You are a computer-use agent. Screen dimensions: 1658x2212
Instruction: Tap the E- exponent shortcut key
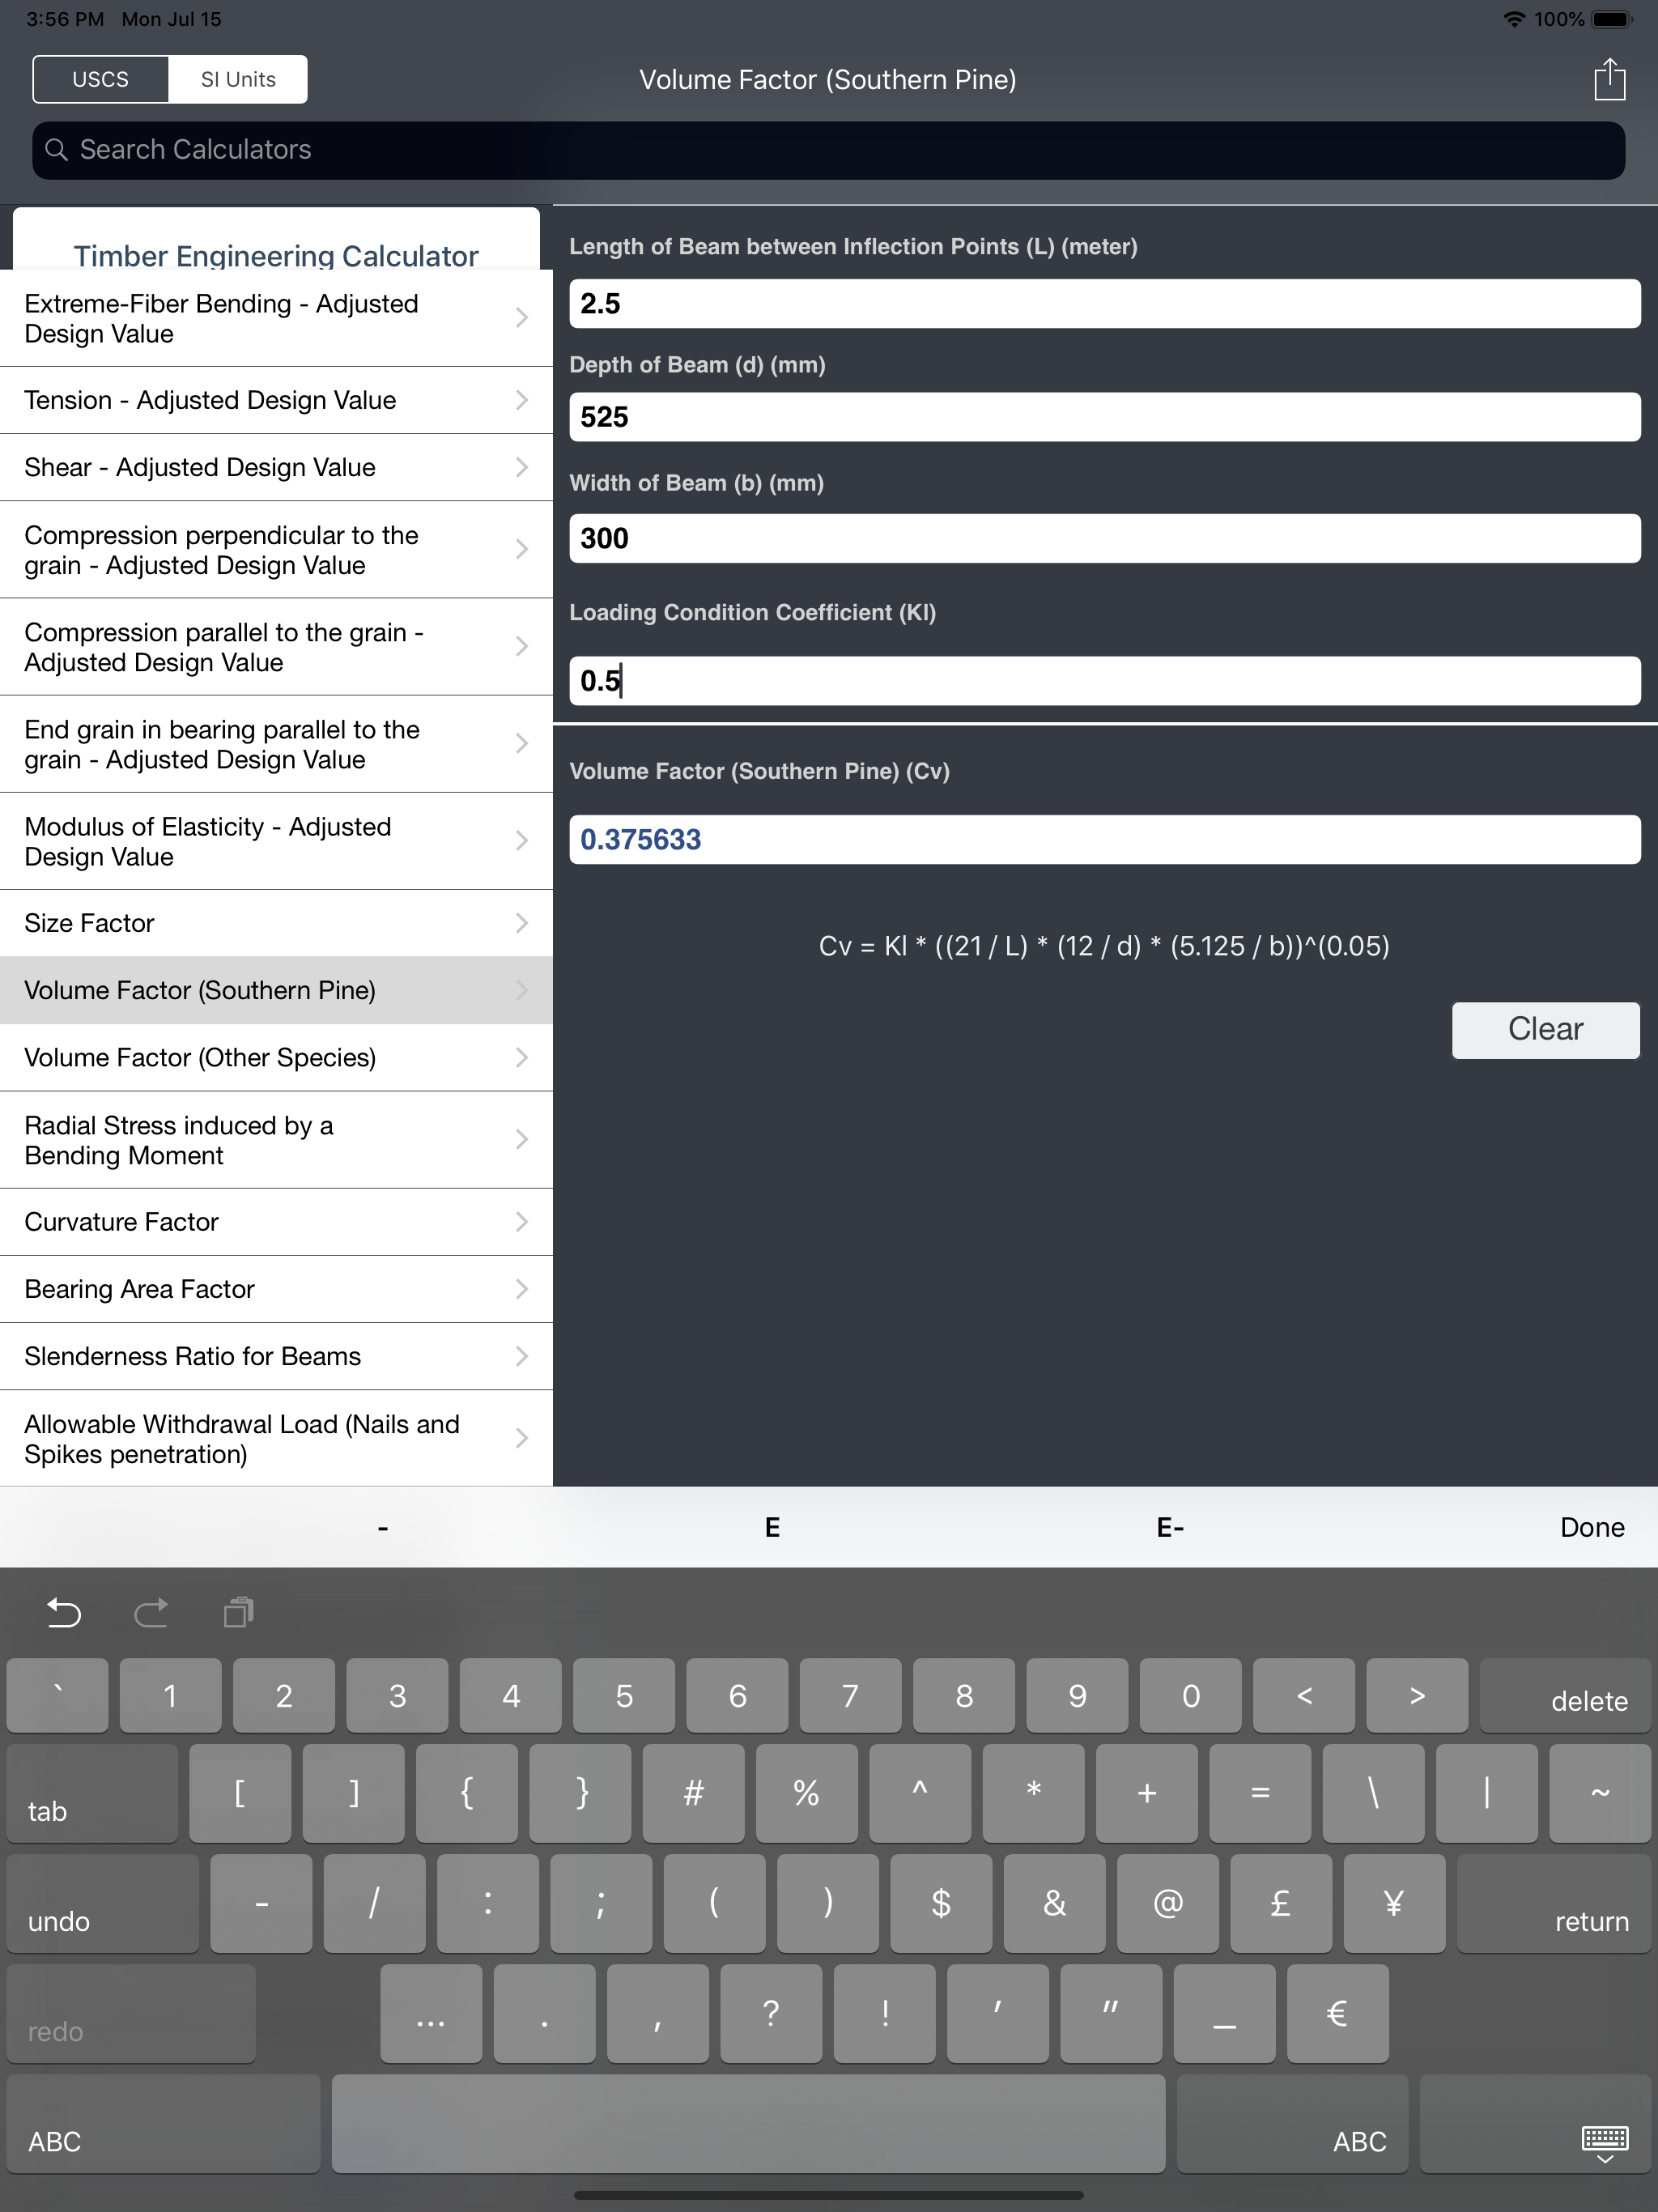(1169, 1527)
